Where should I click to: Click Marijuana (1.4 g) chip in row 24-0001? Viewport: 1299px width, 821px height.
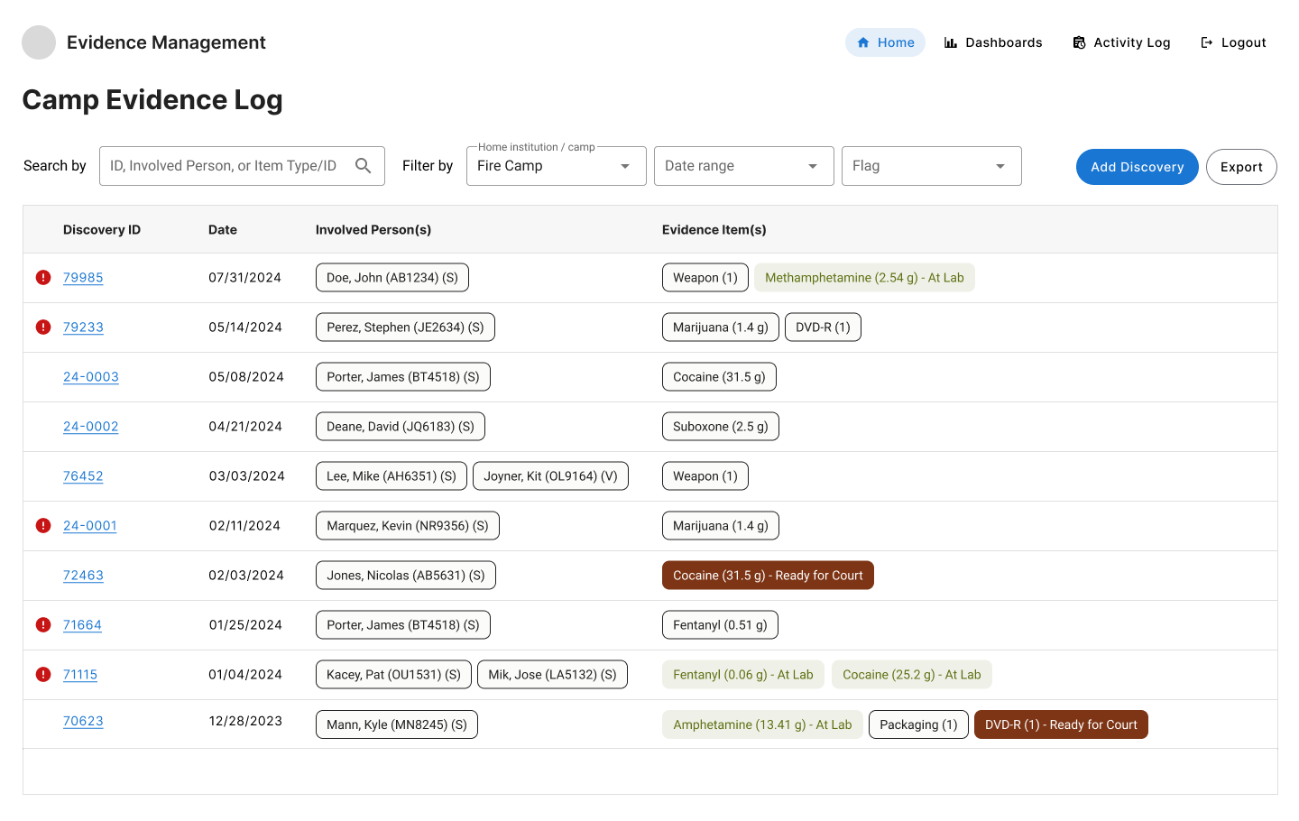[x=721, y=526]
